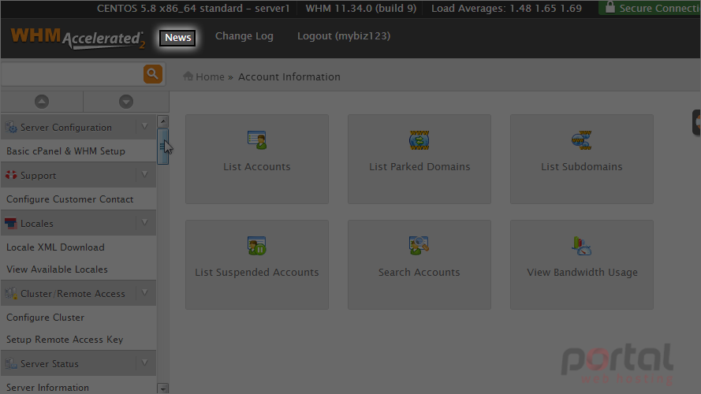Screen dimensions: 701x394
Task: Click the CENTOS 5.8 x86_64 server text
Action: click(193, 9)
